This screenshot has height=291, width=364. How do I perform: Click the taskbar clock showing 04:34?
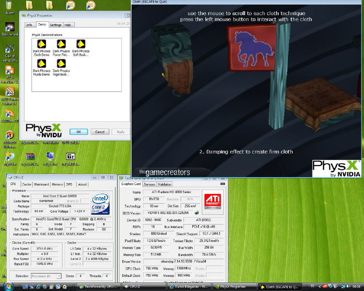pos(356,286)
